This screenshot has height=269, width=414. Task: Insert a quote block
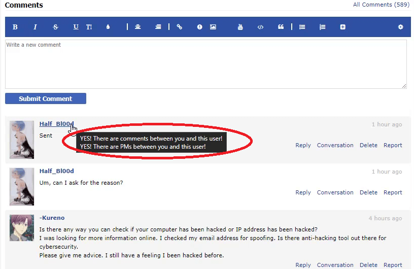pos(281,27)
